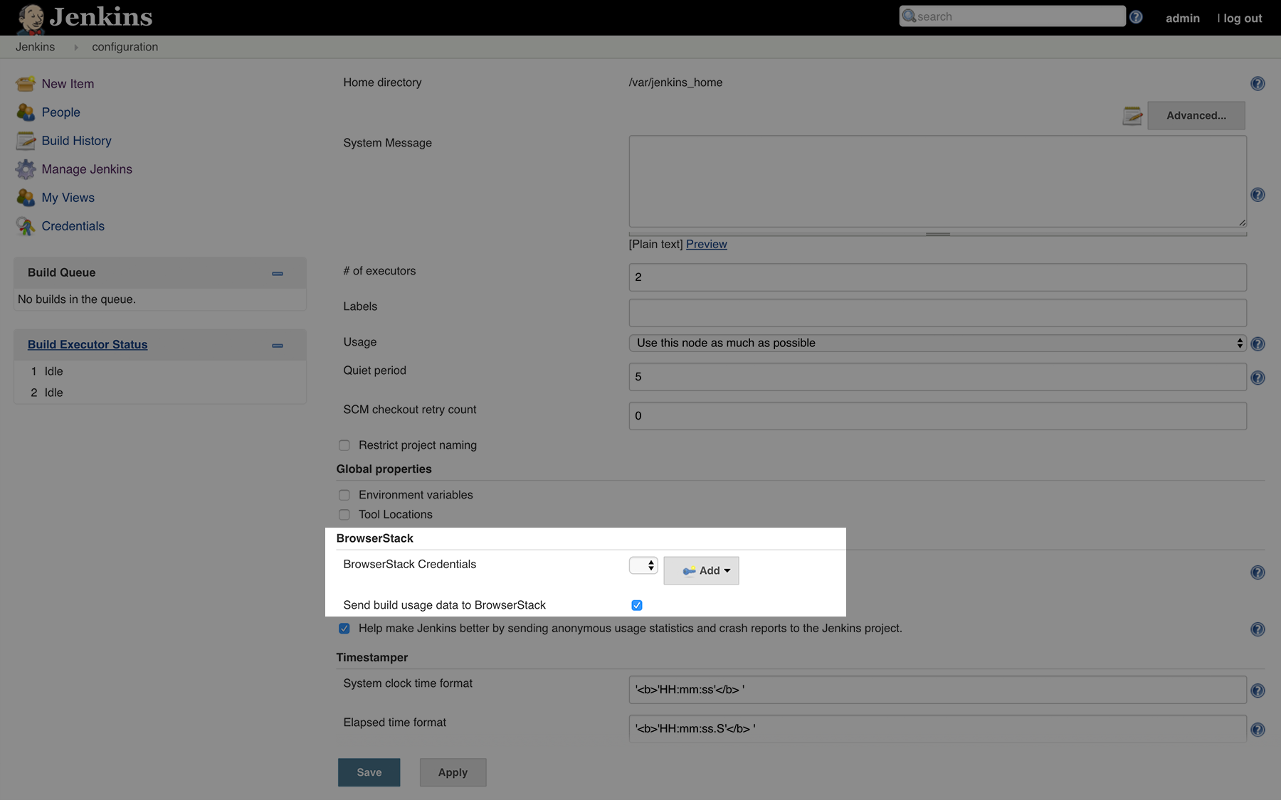Image resolution: width=1281 pixels, height=800 pixels.
Task: Disable sending build usage data to BrowserStack
Action: click(636, 605)
